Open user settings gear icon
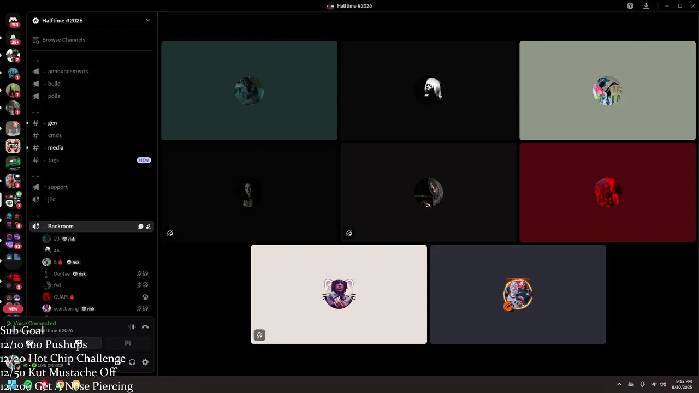This screenshot has width=699, height=393. coord(145,362)
